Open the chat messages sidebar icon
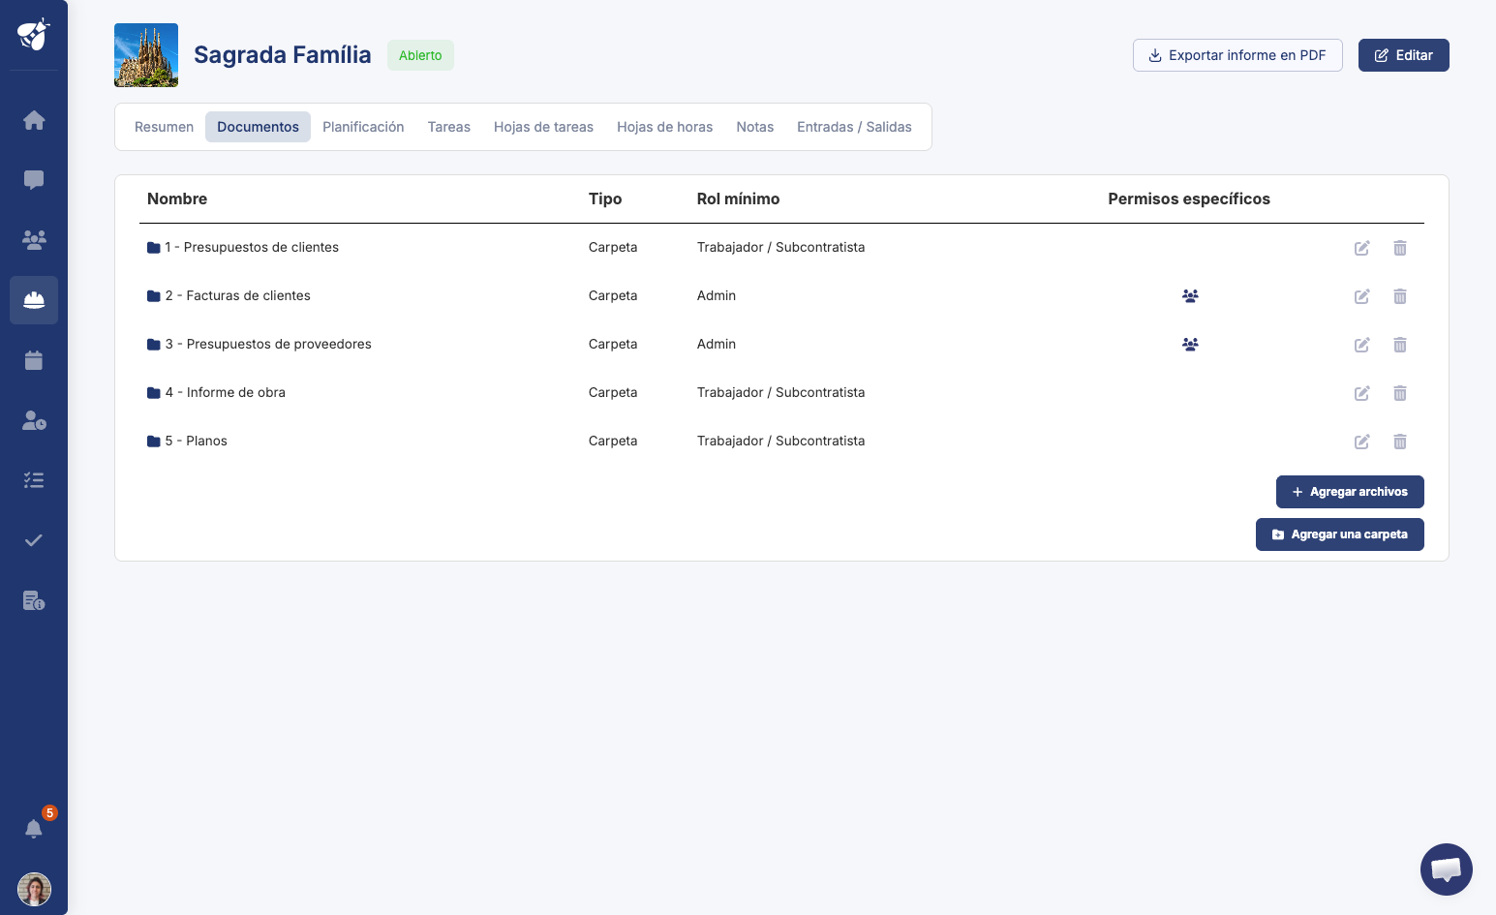The width and height of the screenshot is (1496, 915). pyautogui.click(x=34, y=180)
